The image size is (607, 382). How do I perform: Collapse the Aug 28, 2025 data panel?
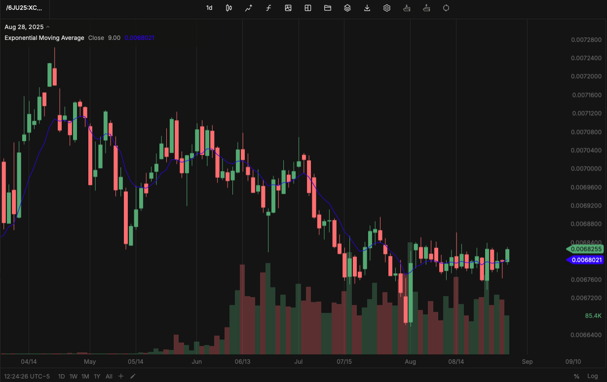[48, 27]
